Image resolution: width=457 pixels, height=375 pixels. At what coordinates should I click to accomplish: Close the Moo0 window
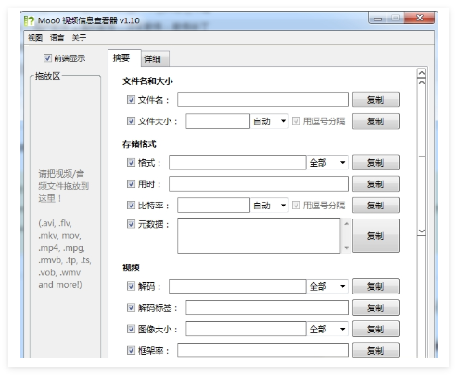[x=419, y=18]
